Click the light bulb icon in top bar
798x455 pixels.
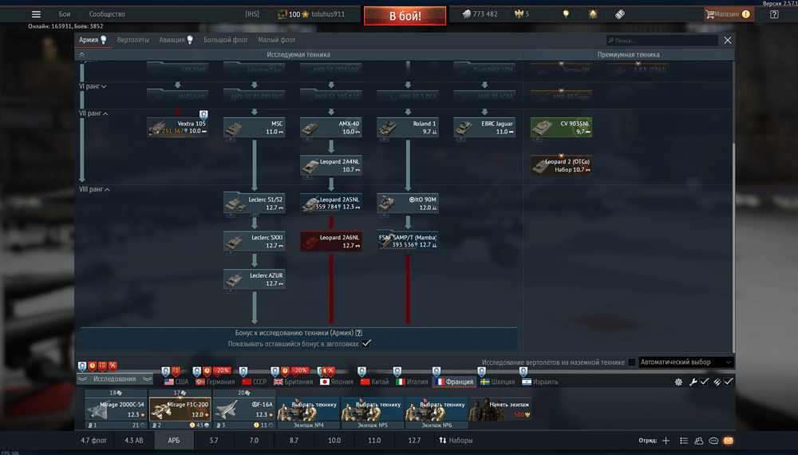tap(566, 14)
